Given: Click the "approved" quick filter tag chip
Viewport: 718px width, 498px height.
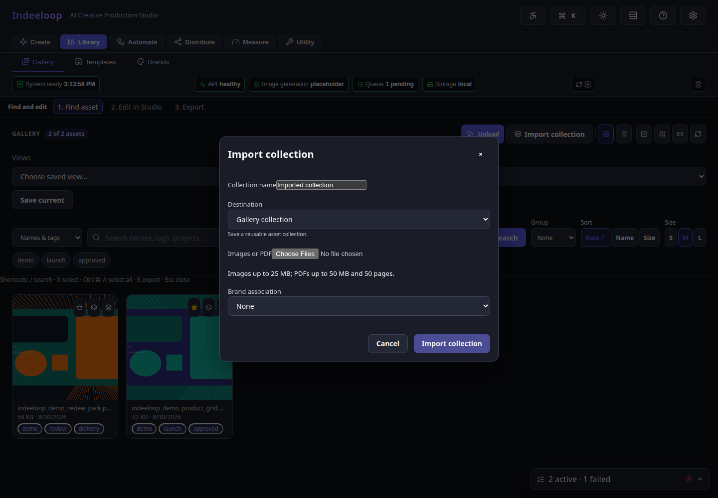Looking at the screenshot, I should pos(92,260).
